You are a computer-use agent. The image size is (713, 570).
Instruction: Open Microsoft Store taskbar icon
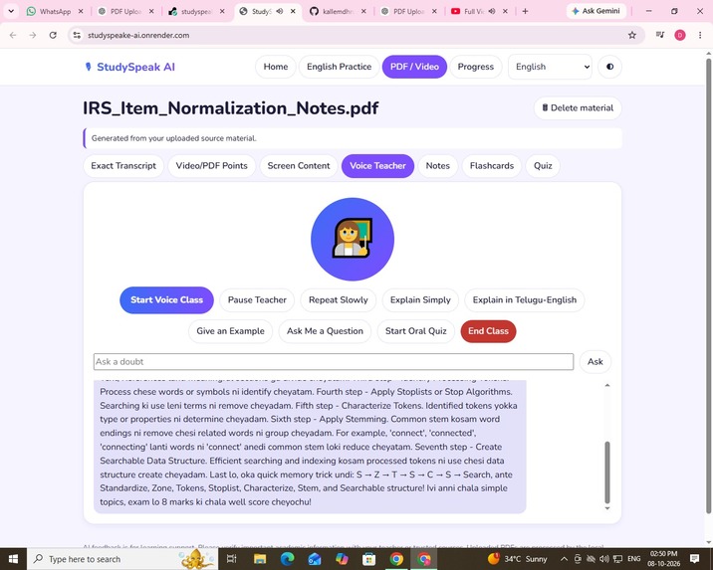tap(368, 559)
